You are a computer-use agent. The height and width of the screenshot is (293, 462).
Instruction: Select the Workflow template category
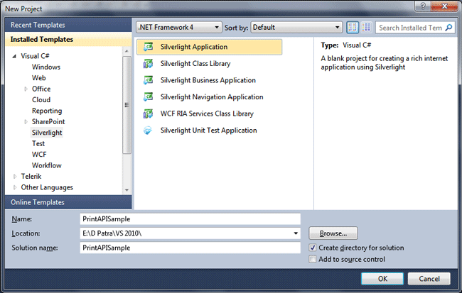[x=46, y=165]
